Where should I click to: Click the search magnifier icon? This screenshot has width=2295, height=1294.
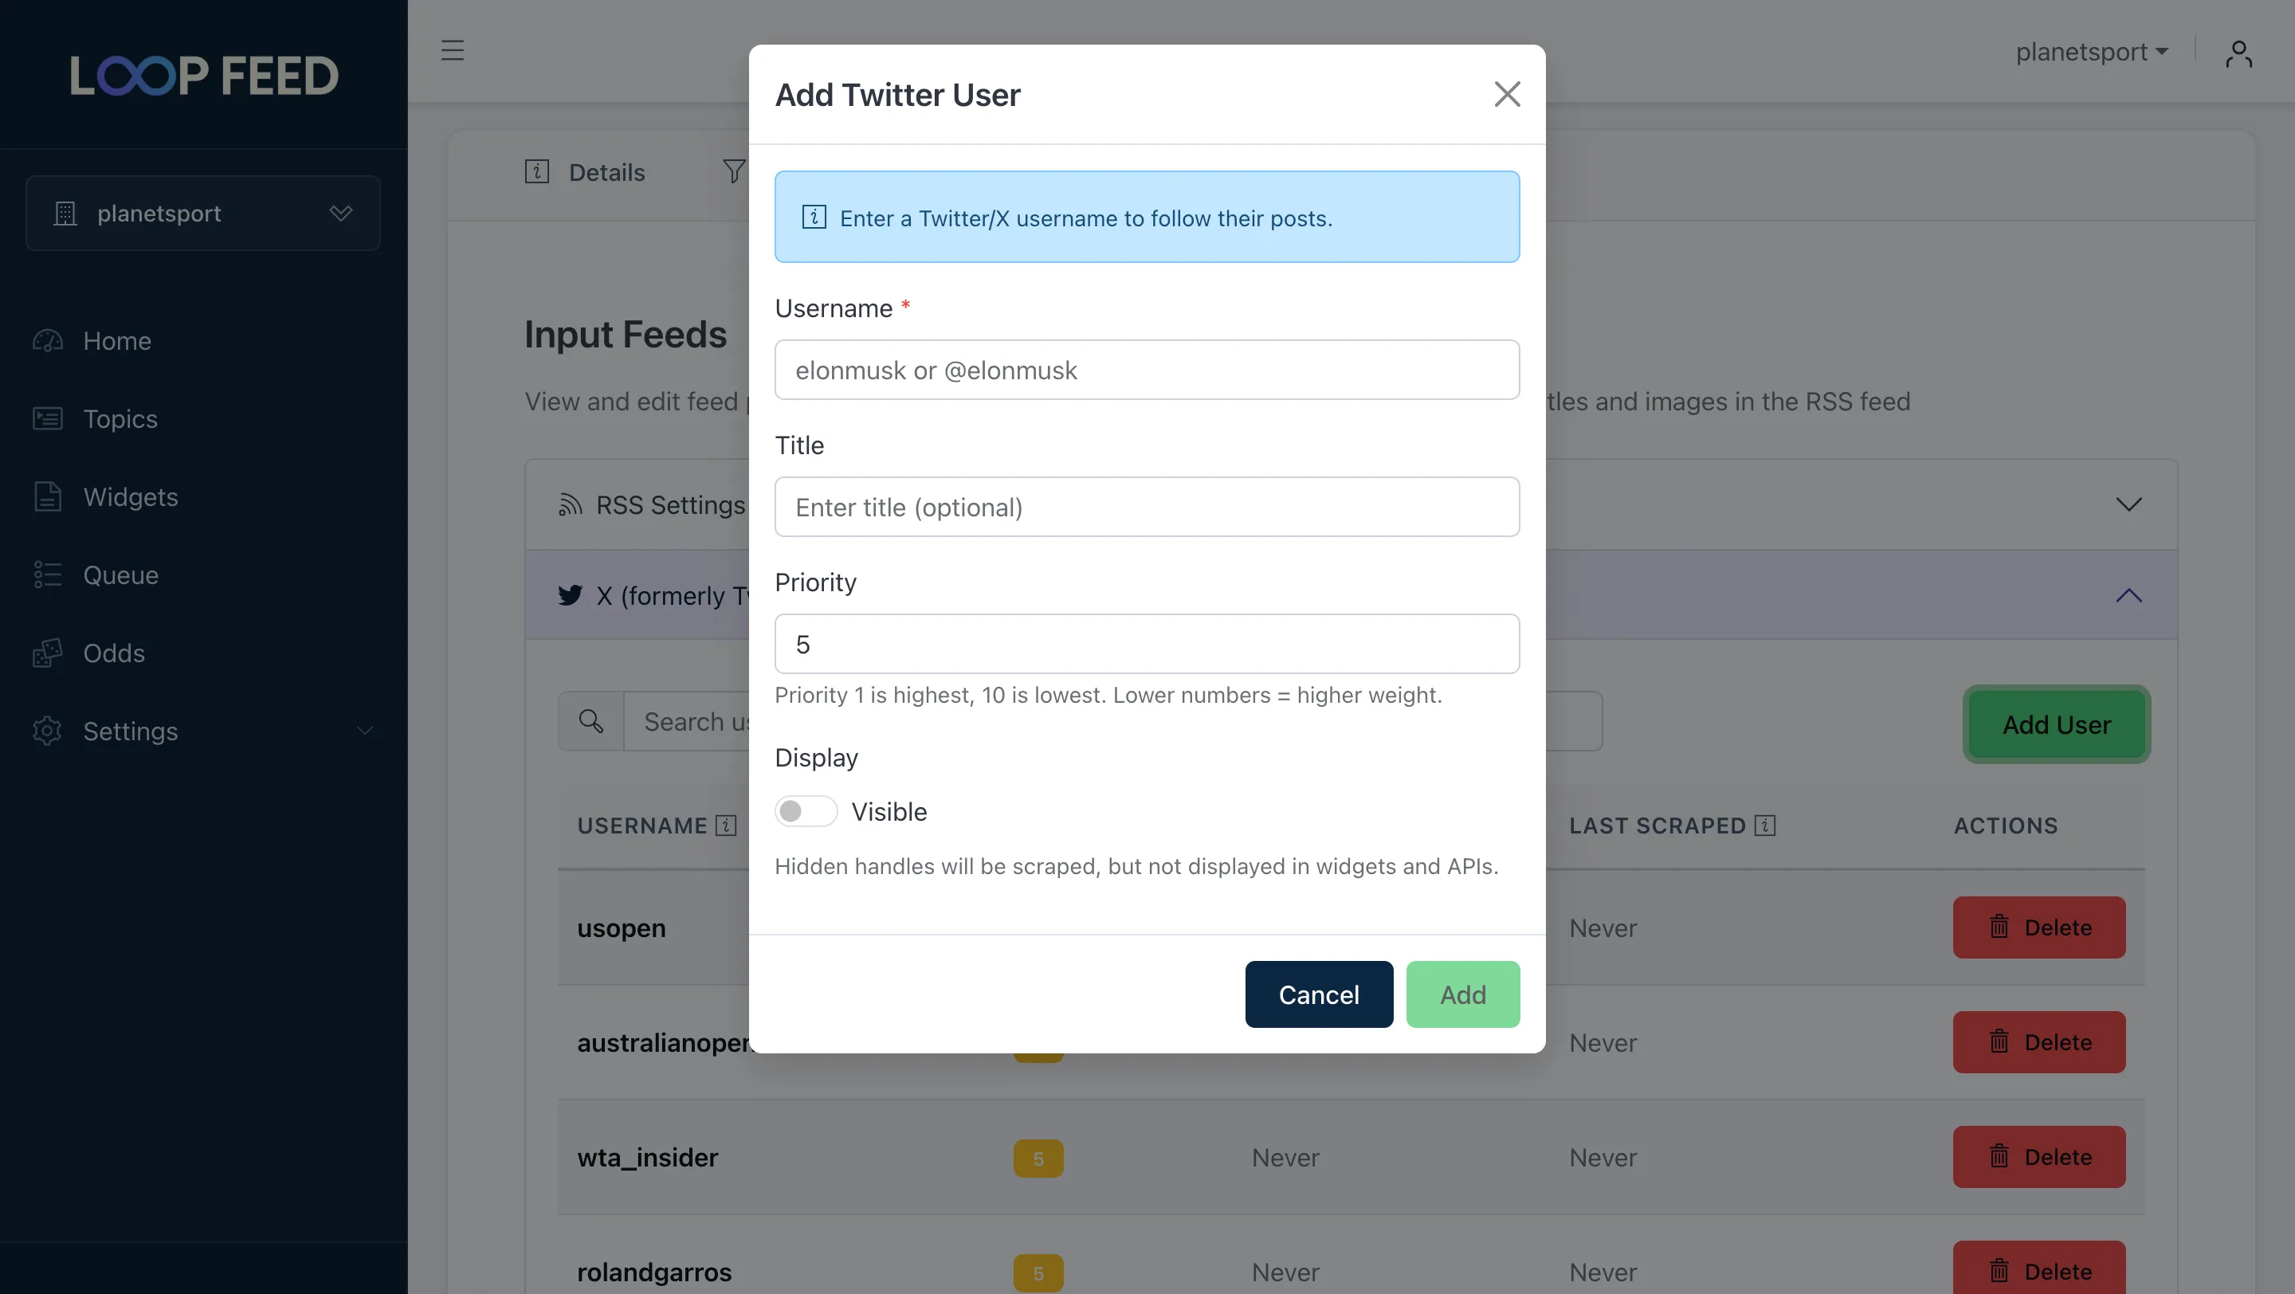590,721
